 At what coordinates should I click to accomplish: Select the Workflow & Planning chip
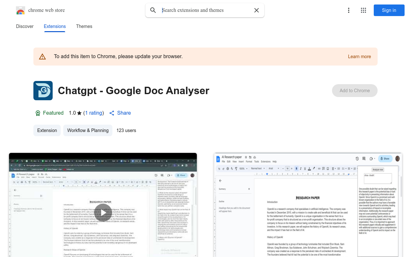coord(88,130)
